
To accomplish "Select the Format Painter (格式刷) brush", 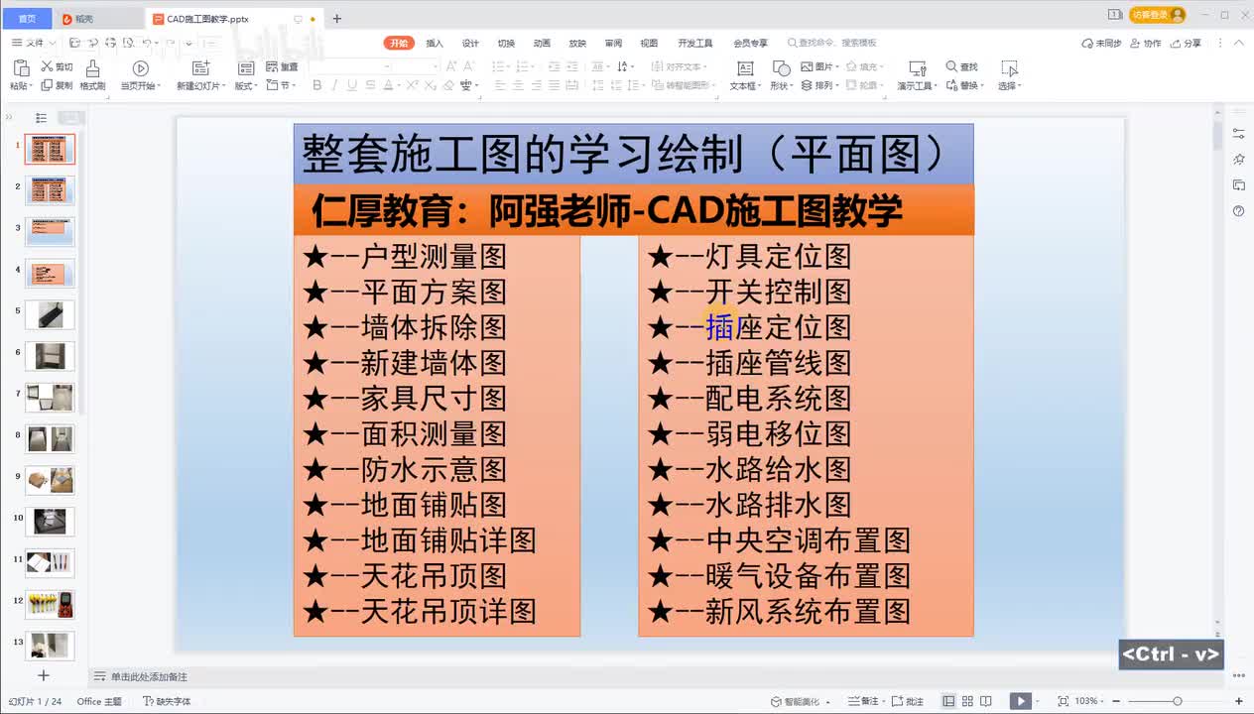I will (x=92, y=67).
